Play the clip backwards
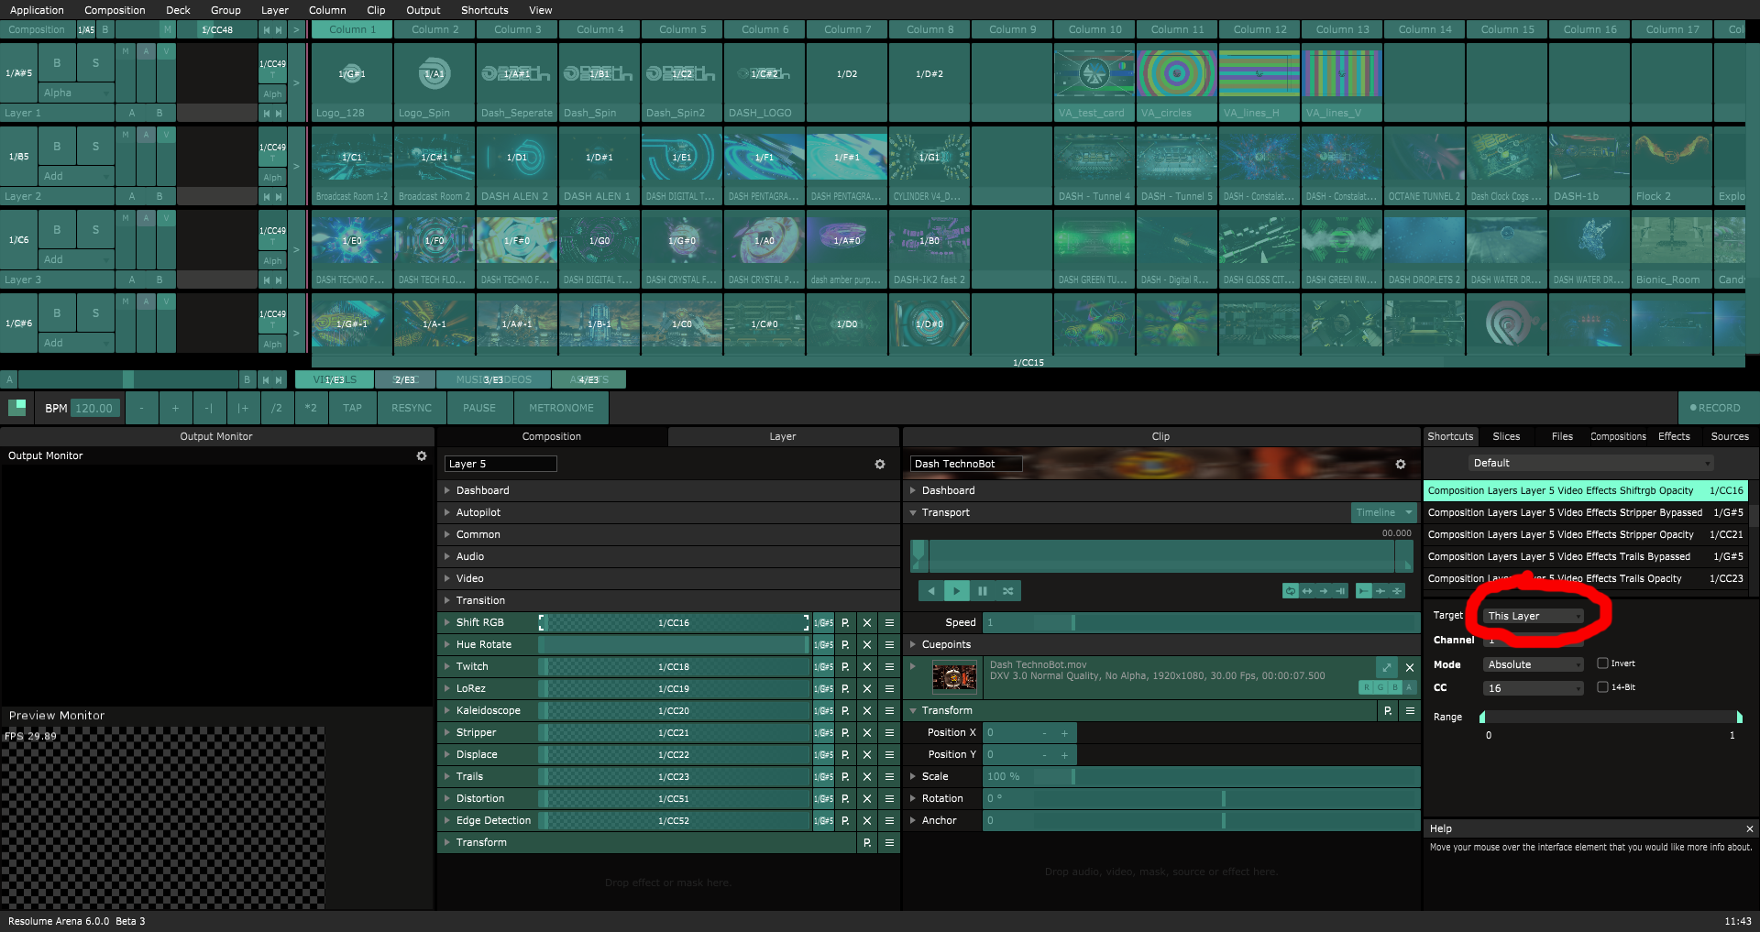This screenshot has width=1760, height=932. click(931, 591)
